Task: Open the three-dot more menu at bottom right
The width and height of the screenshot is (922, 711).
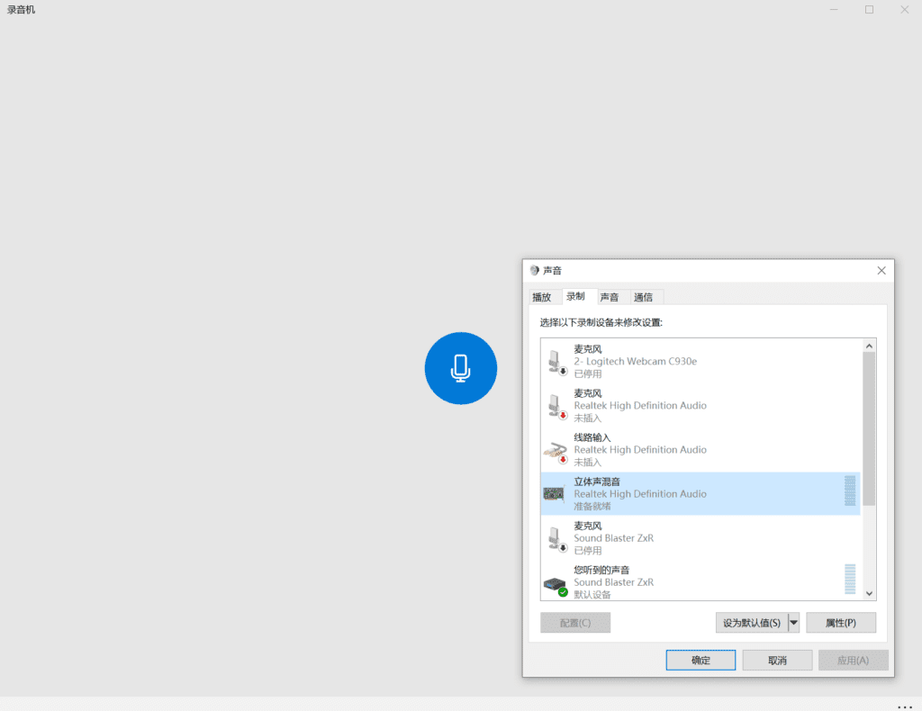Action: coord(904,706)
